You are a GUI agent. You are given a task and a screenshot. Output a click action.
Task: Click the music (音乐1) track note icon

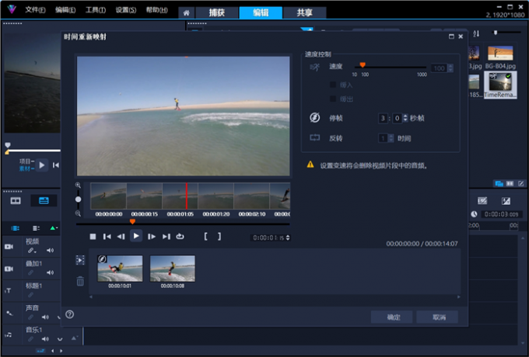coord(9,334)
